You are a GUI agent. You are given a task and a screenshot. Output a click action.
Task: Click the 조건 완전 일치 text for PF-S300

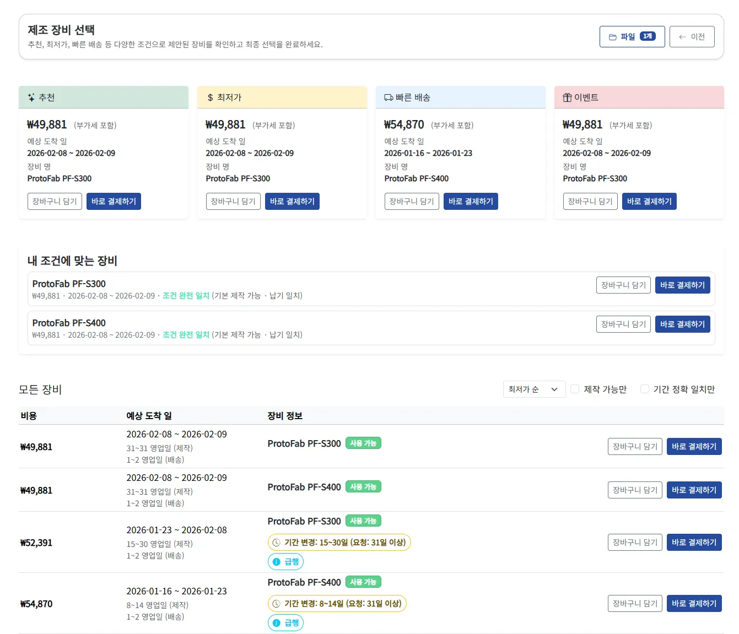(186, 296)
